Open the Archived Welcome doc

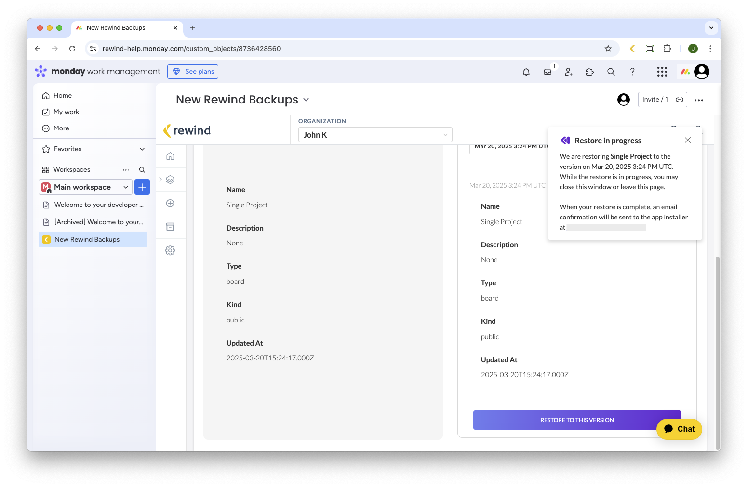point(93,222)
